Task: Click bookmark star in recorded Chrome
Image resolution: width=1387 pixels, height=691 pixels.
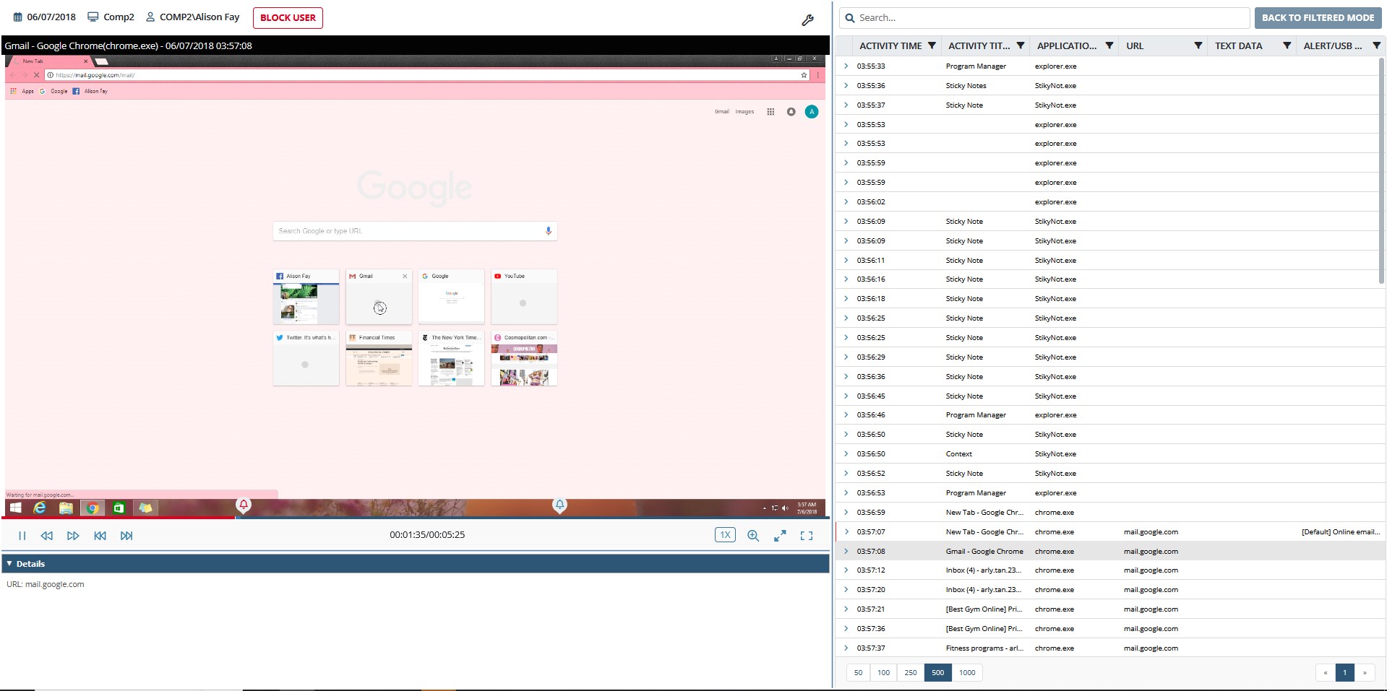Action: [x=804, y=75]
